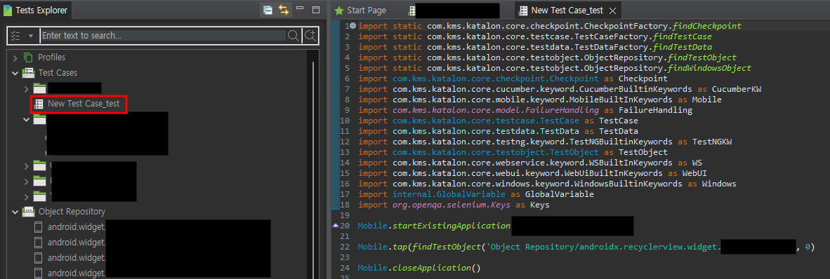Click the magnifier search icon
The height and width of the screenshot is (279, 830).
[293, 36]
